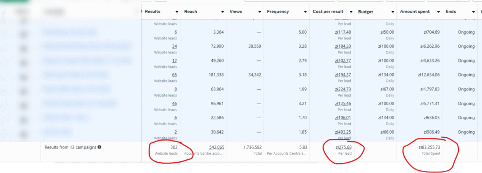Open the Ends column dropdown arrow
The height and width of the screenshot is (173, 482).
pos(474,12)
